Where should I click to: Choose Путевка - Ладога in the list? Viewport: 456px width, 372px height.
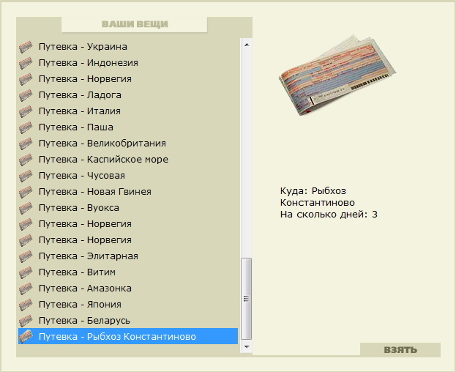click(x=128, y=95)
